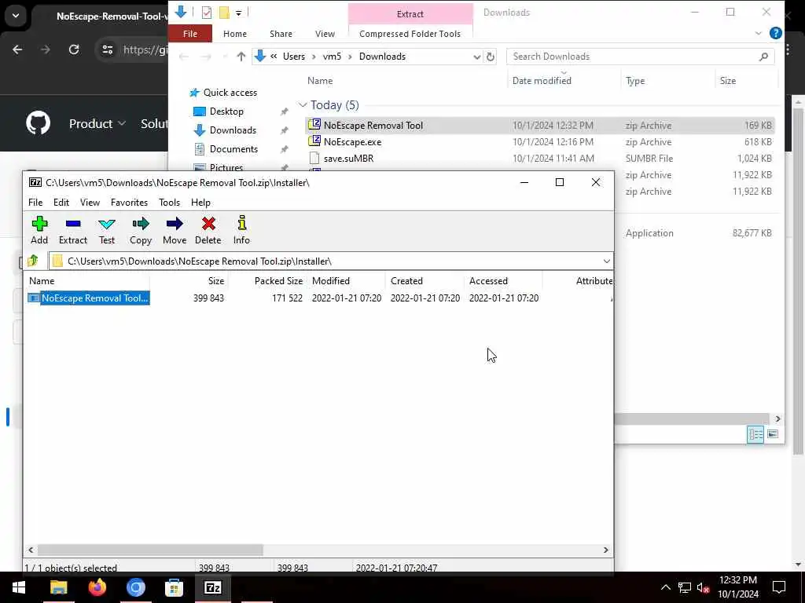Expand the GitHub Product menu
805x603 pixels.
pyautogui.click(x=97, y=123)
